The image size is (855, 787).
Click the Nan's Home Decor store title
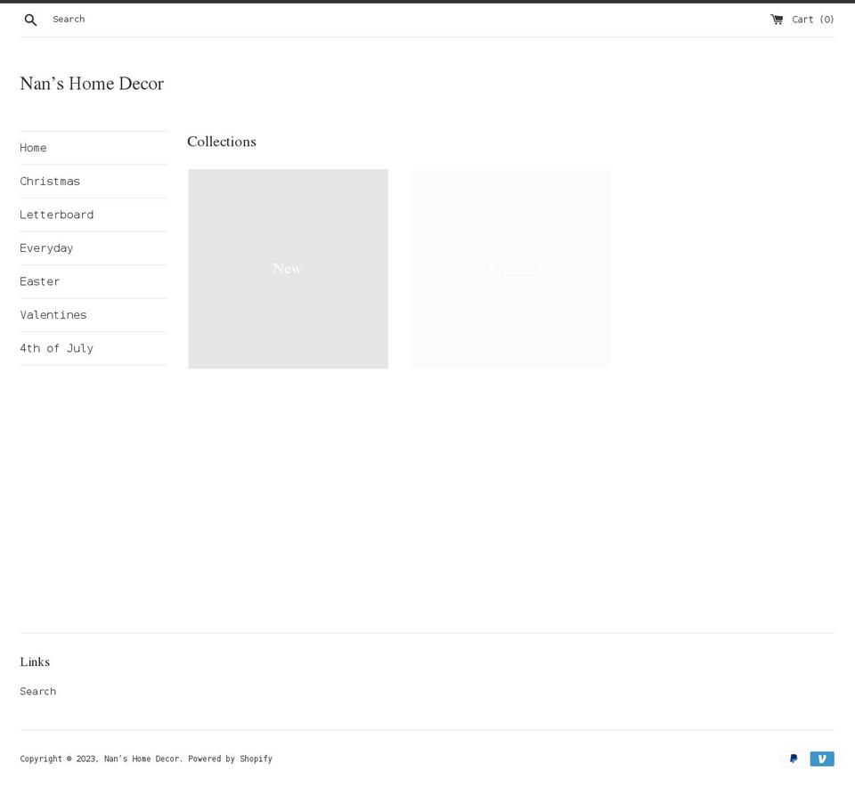(92, 83)
